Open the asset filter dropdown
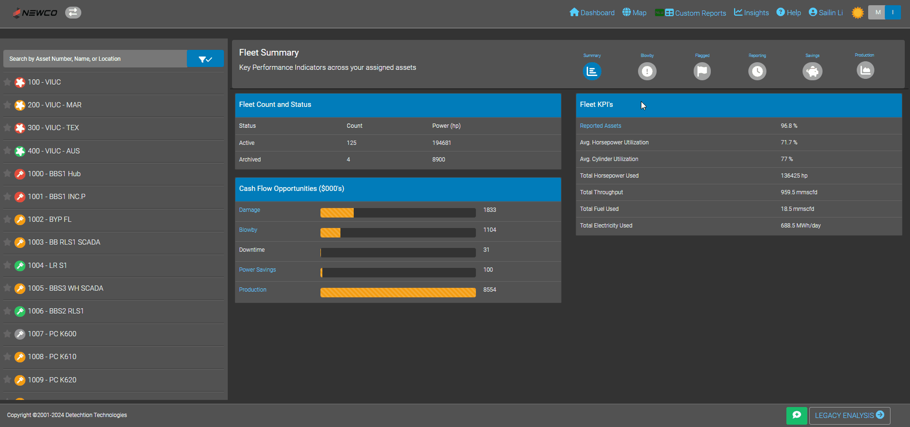Screen dimensions: 910x427 (205, 59)
